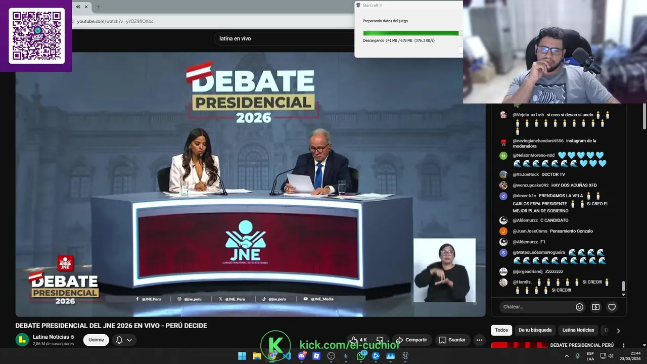
Task: Open the Super Chat dollar icon
Action: [595, 307]
